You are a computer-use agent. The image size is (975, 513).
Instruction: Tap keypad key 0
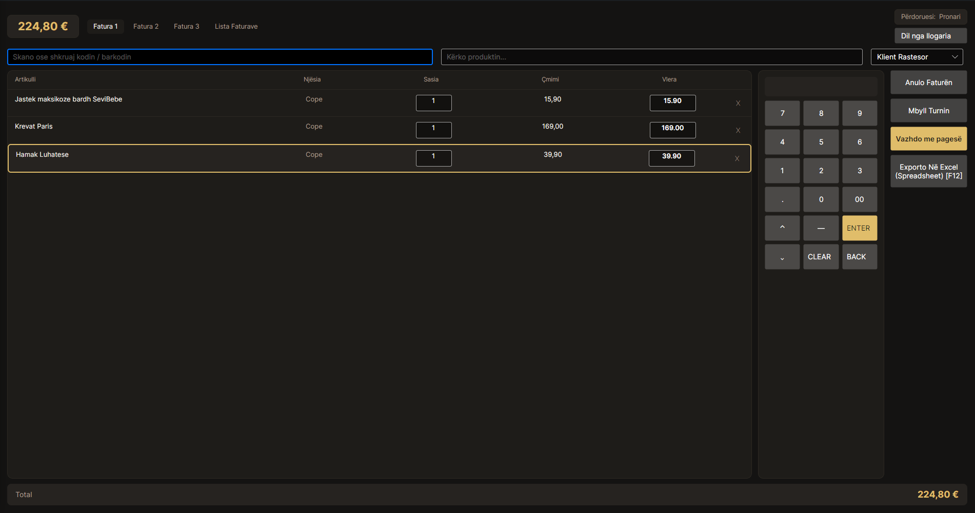click(821, 199)
